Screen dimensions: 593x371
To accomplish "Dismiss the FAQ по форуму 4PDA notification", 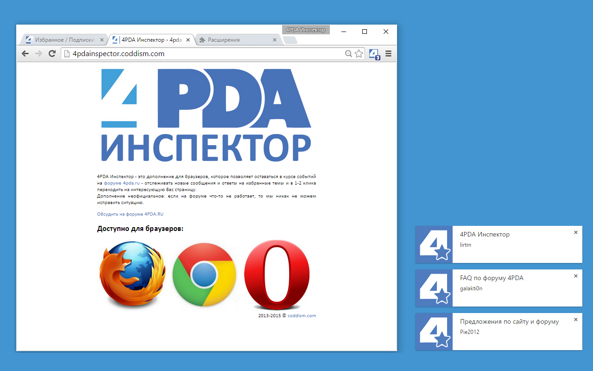I will 575,275.
